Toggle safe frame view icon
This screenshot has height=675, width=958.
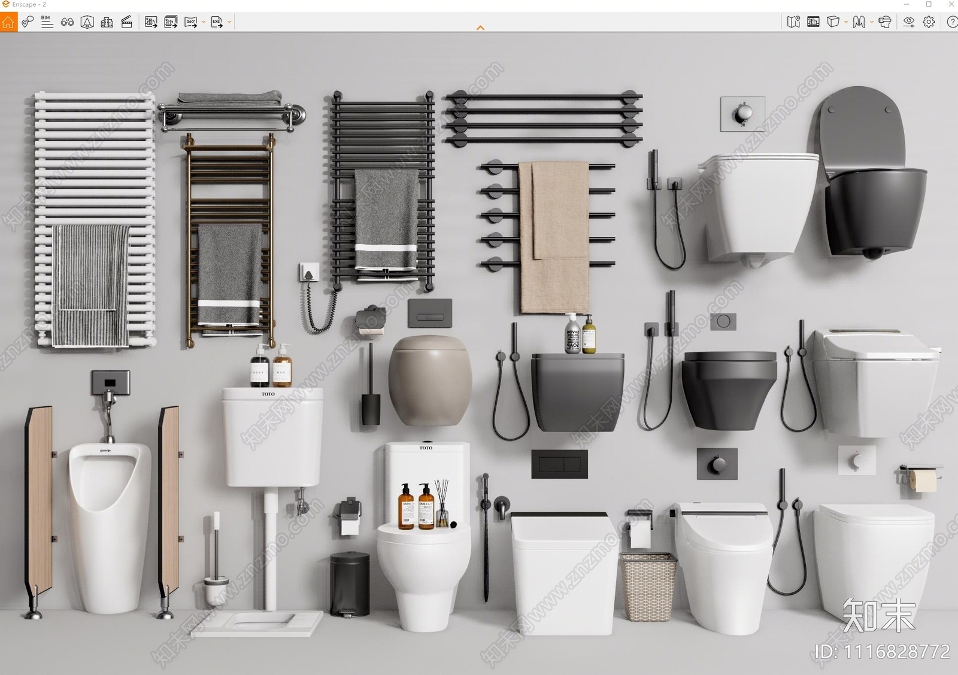tap(813, 22)
